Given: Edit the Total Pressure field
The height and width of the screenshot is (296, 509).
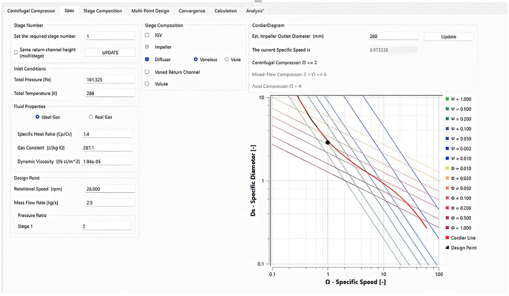Looking at the screenshot, I should click(110, 79).
